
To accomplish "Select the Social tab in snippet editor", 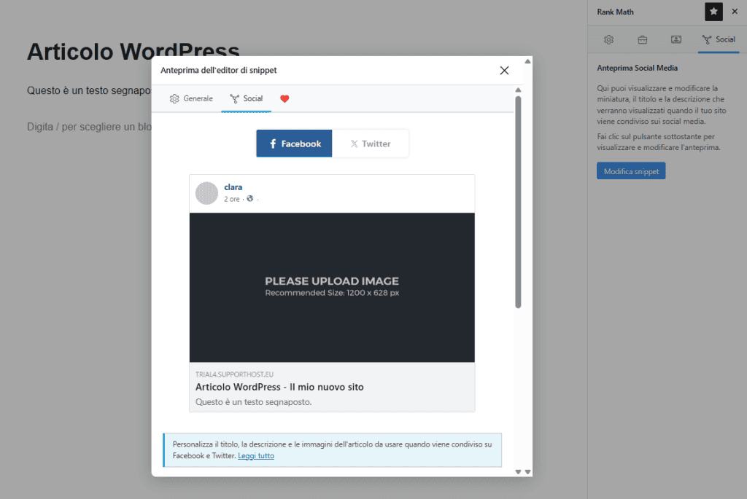I will click(247, 98).
